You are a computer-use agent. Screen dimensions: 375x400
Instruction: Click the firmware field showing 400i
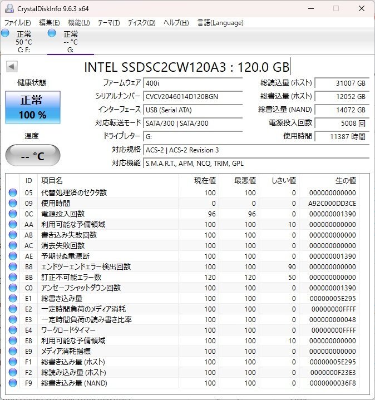point(193,83)
